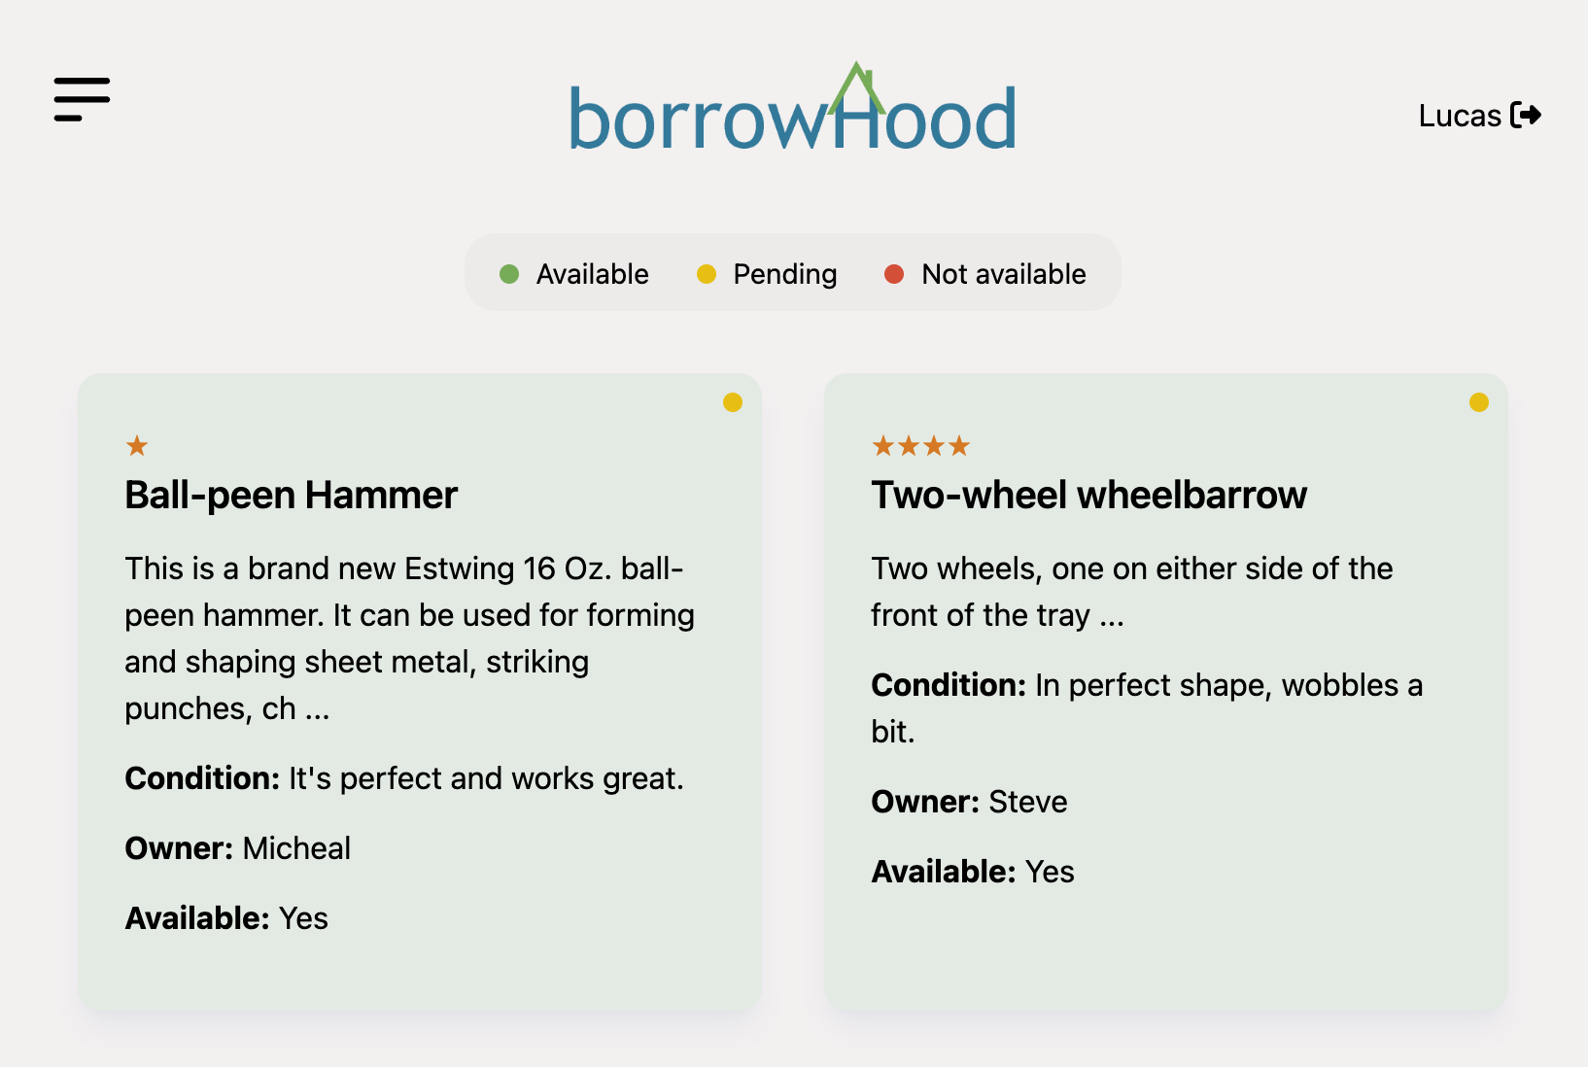Toggle the pending status dot on wheelbarrow card
1588x1067 pixels.
tap(1479, 401)
